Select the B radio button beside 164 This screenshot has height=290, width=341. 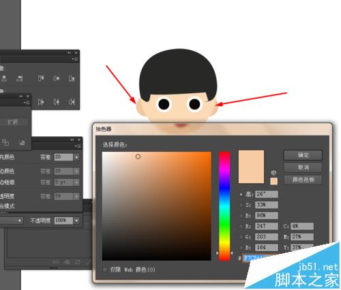241,248
